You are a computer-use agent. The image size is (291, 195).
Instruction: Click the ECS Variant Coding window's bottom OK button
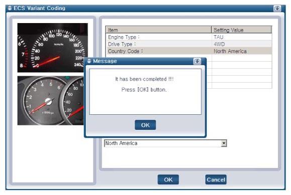click(168, 179)
